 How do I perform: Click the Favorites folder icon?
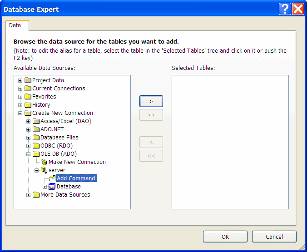[x=28, y=97]
